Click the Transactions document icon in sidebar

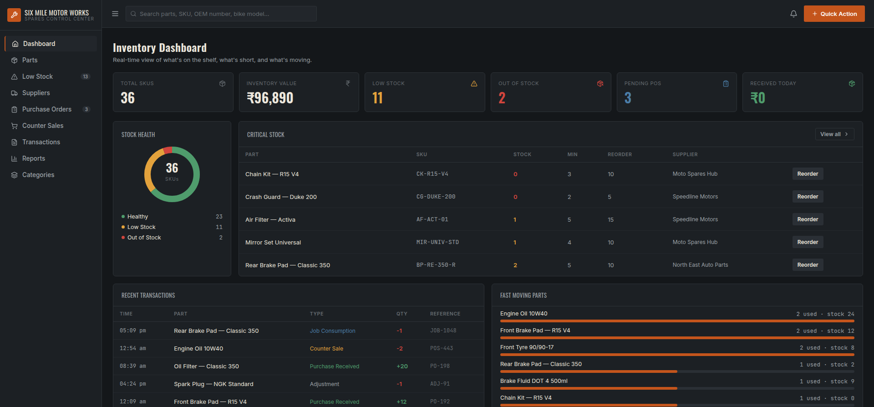point(15,142)
